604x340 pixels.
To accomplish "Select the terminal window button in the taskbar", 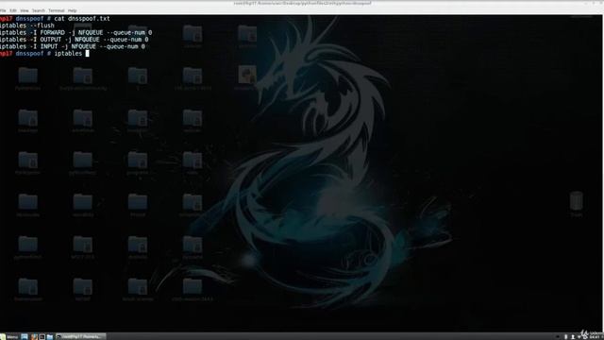I will click(80, 336).
